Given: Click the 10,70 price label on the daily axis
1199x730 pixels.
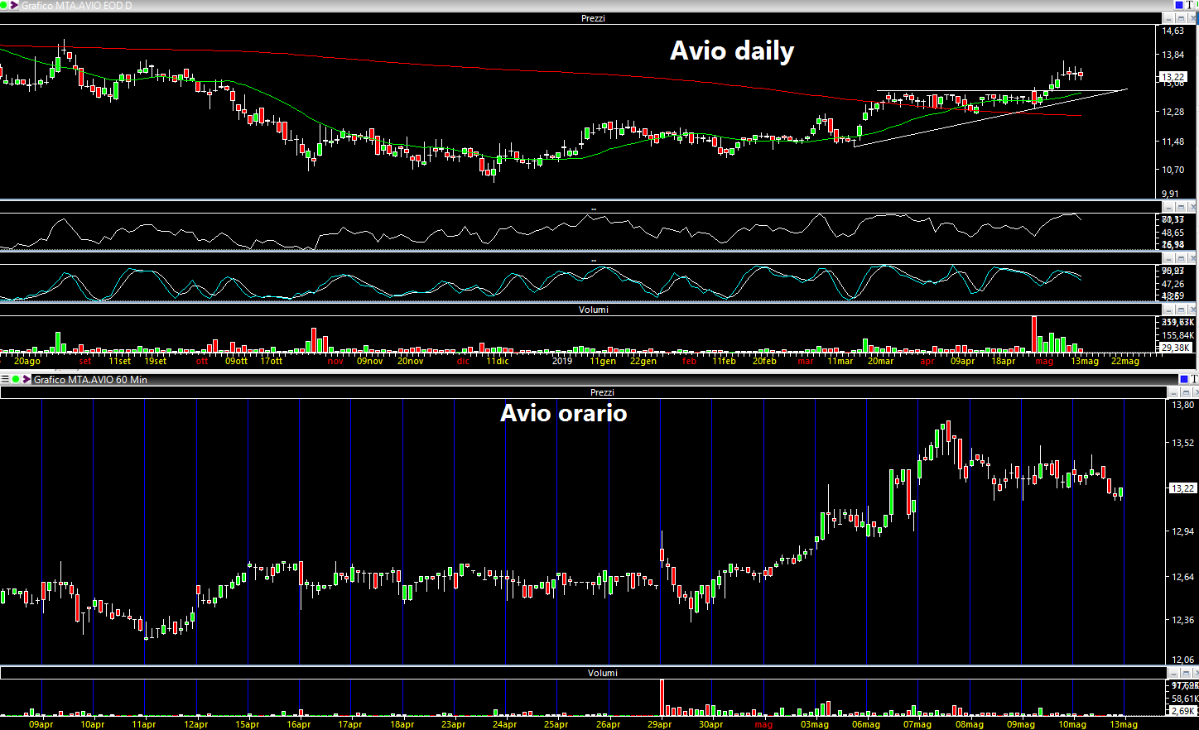Looking at the screenshot, I should coord(1173,170).
